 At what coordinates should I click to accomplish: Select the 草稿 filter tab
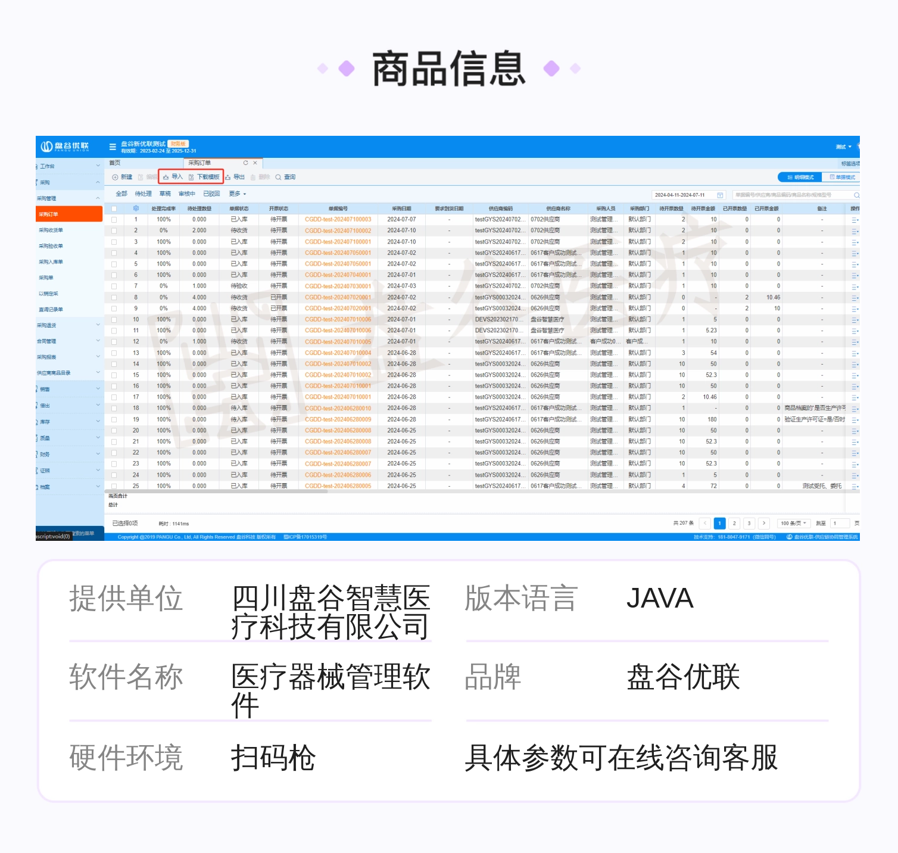click(x=165, y=194)
